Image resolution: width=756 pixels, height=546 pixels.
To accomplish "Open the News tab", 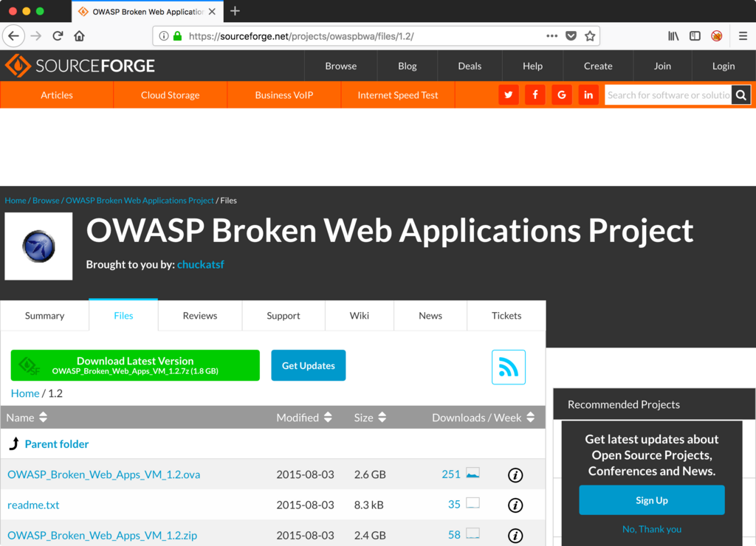I will point(430,316).
